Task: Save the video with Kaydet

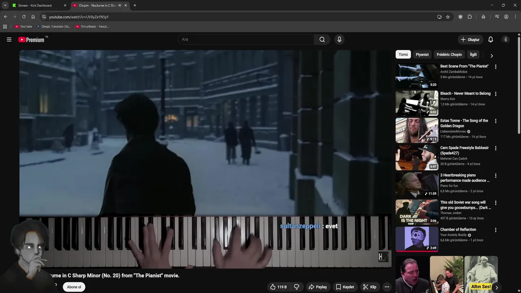Action: tap(345, 287)
